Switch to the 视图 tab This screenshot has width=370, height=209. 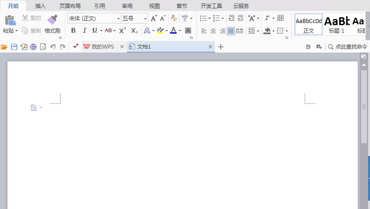pyautogui.click(x=155, y=6)
